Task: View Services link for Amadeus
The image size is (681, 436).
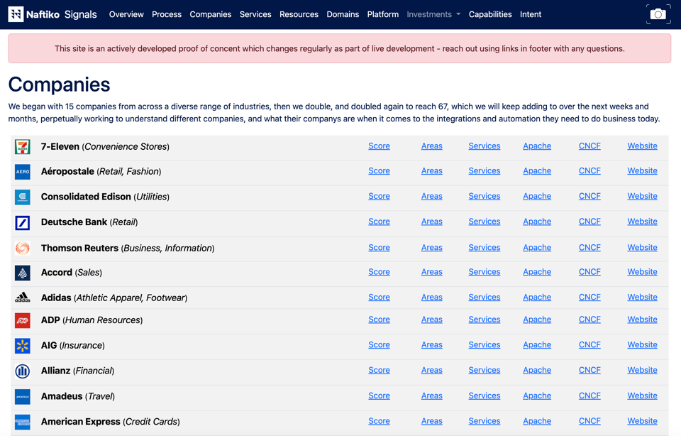Action: click(x=485, y=396)
